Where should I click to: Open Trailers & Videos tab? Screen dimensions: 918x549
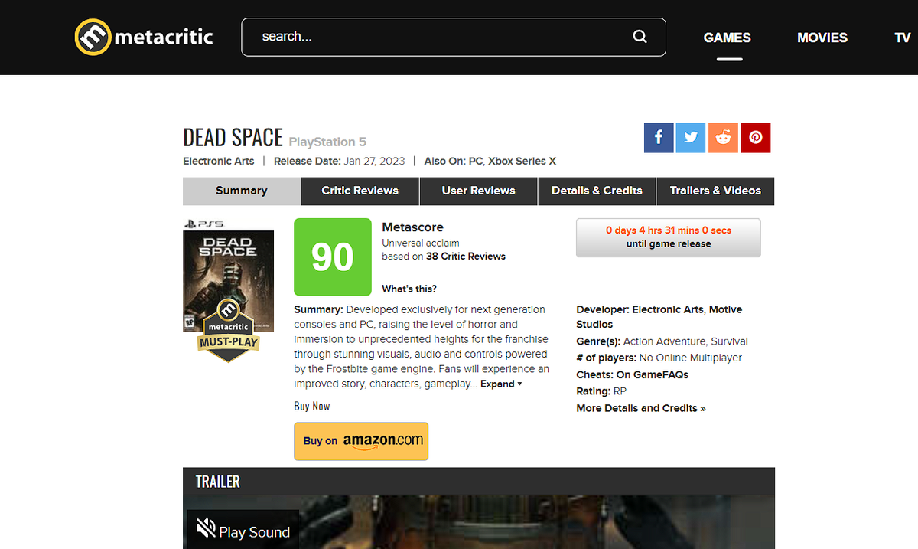(715, 191)
